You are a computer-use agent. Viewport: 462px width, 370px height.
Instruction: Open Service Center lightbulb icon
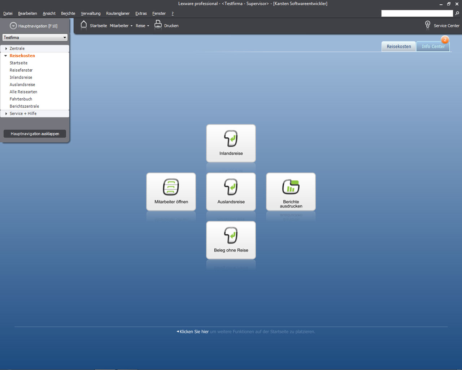coord(428,25)
